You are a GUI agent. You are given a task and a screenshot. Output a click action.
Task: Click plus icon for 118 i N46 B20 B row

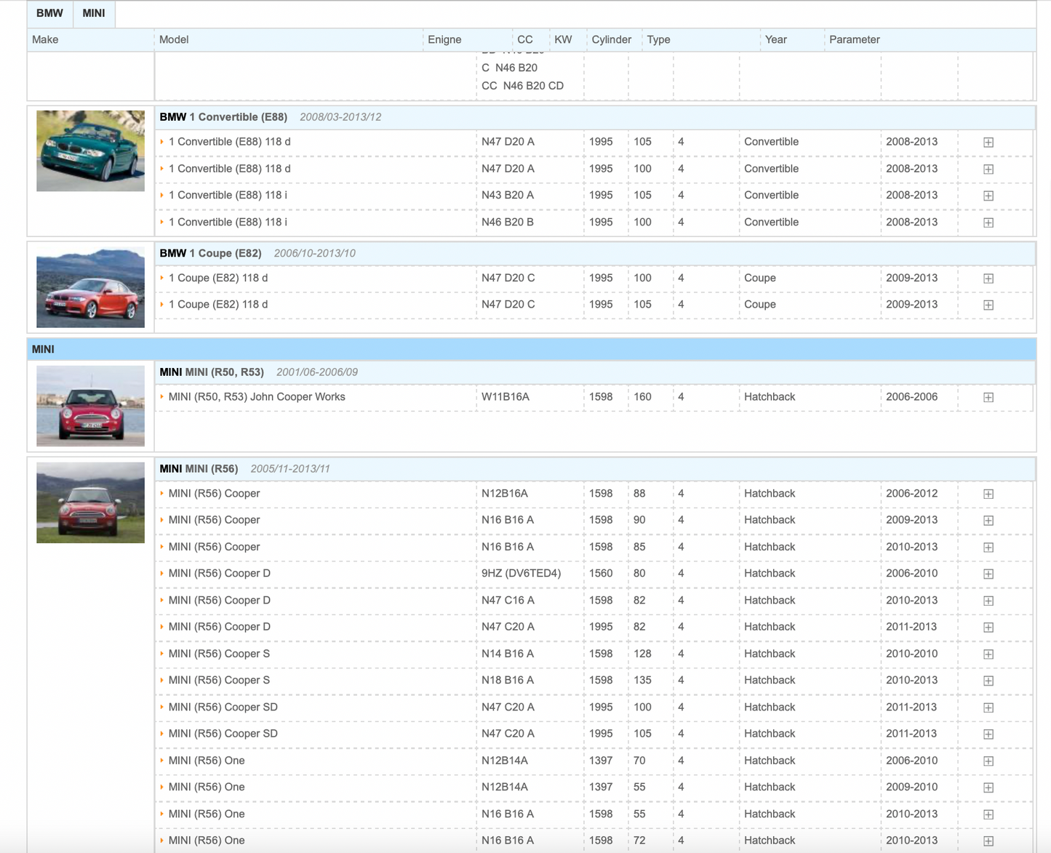pyautogui.click(x=988, y=223)
